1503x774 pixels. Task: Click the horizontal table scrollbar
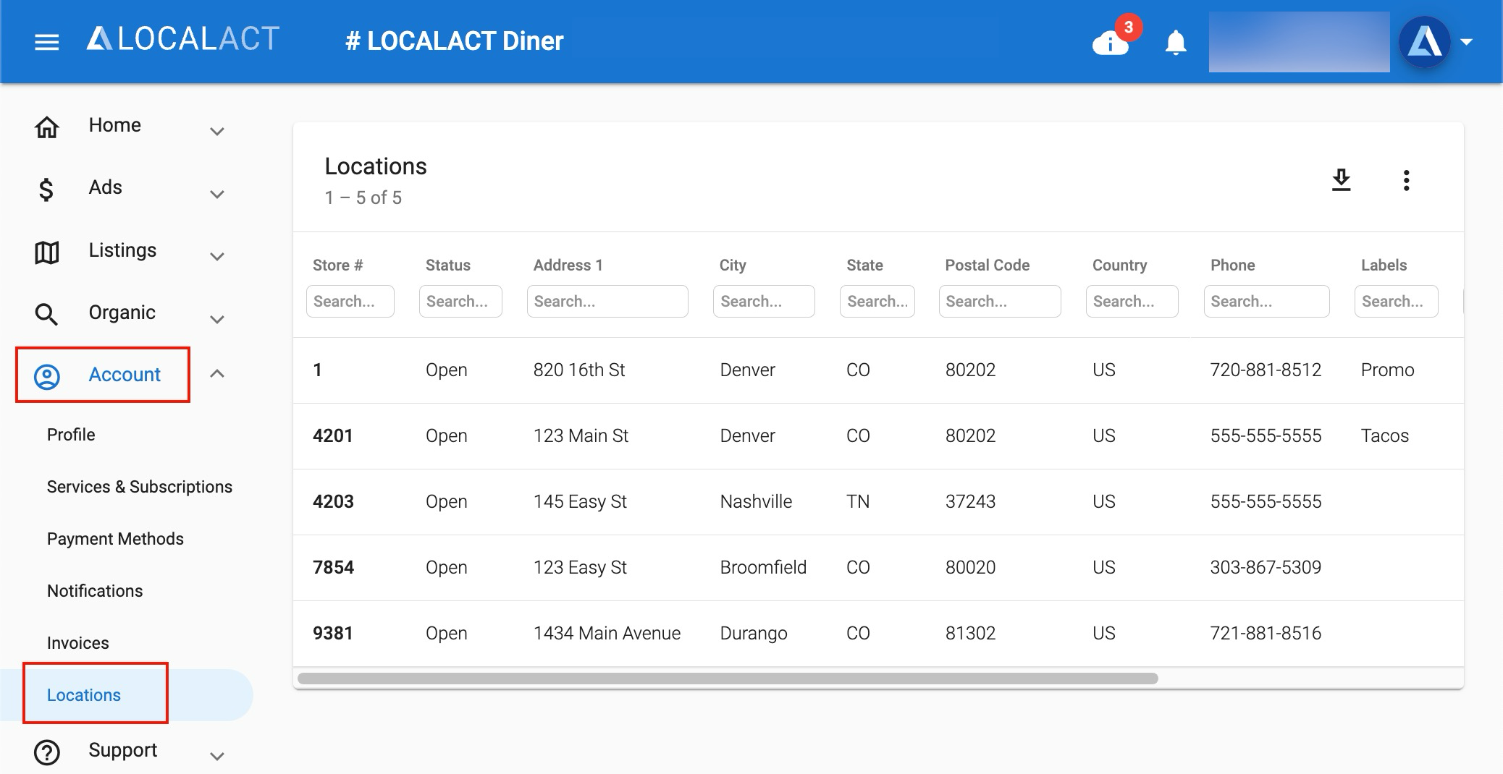point(728,679)
